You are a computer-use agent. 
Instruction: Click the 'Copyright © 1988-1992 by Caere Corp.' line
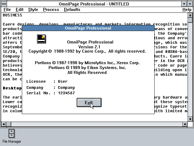point(87,51)
